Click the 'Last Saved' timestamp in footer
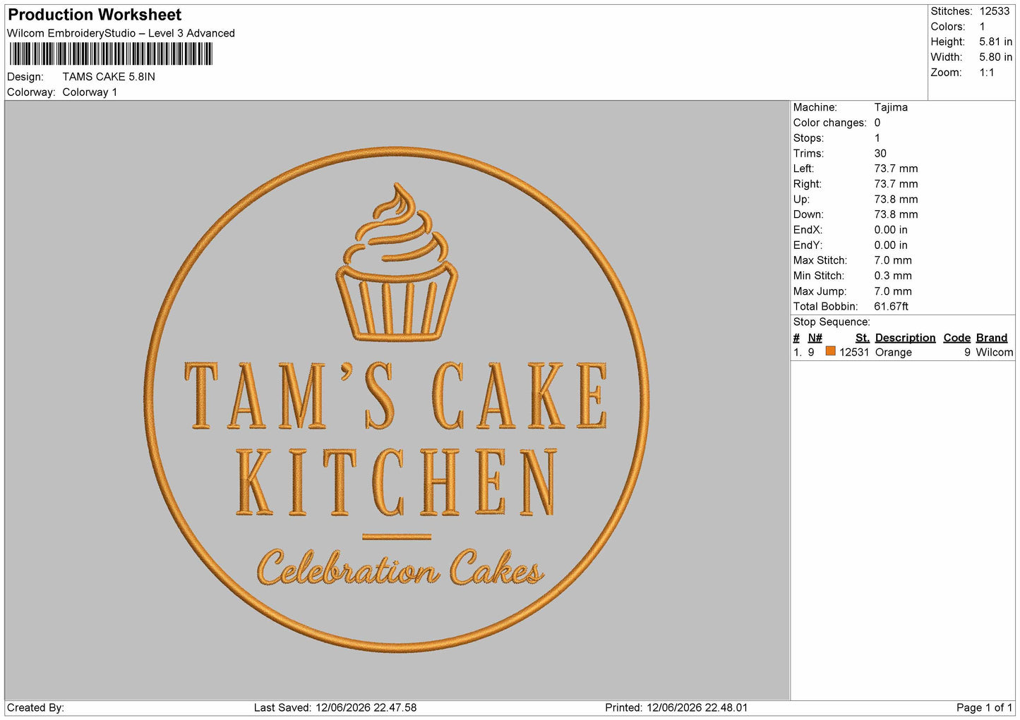This screenshot has width=1020, height=720. click(335, 707)
